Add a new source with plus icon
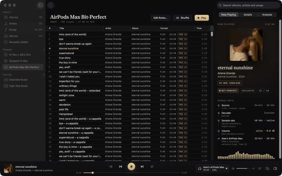This screenshot has height=176, width=282. pos(44,75)
